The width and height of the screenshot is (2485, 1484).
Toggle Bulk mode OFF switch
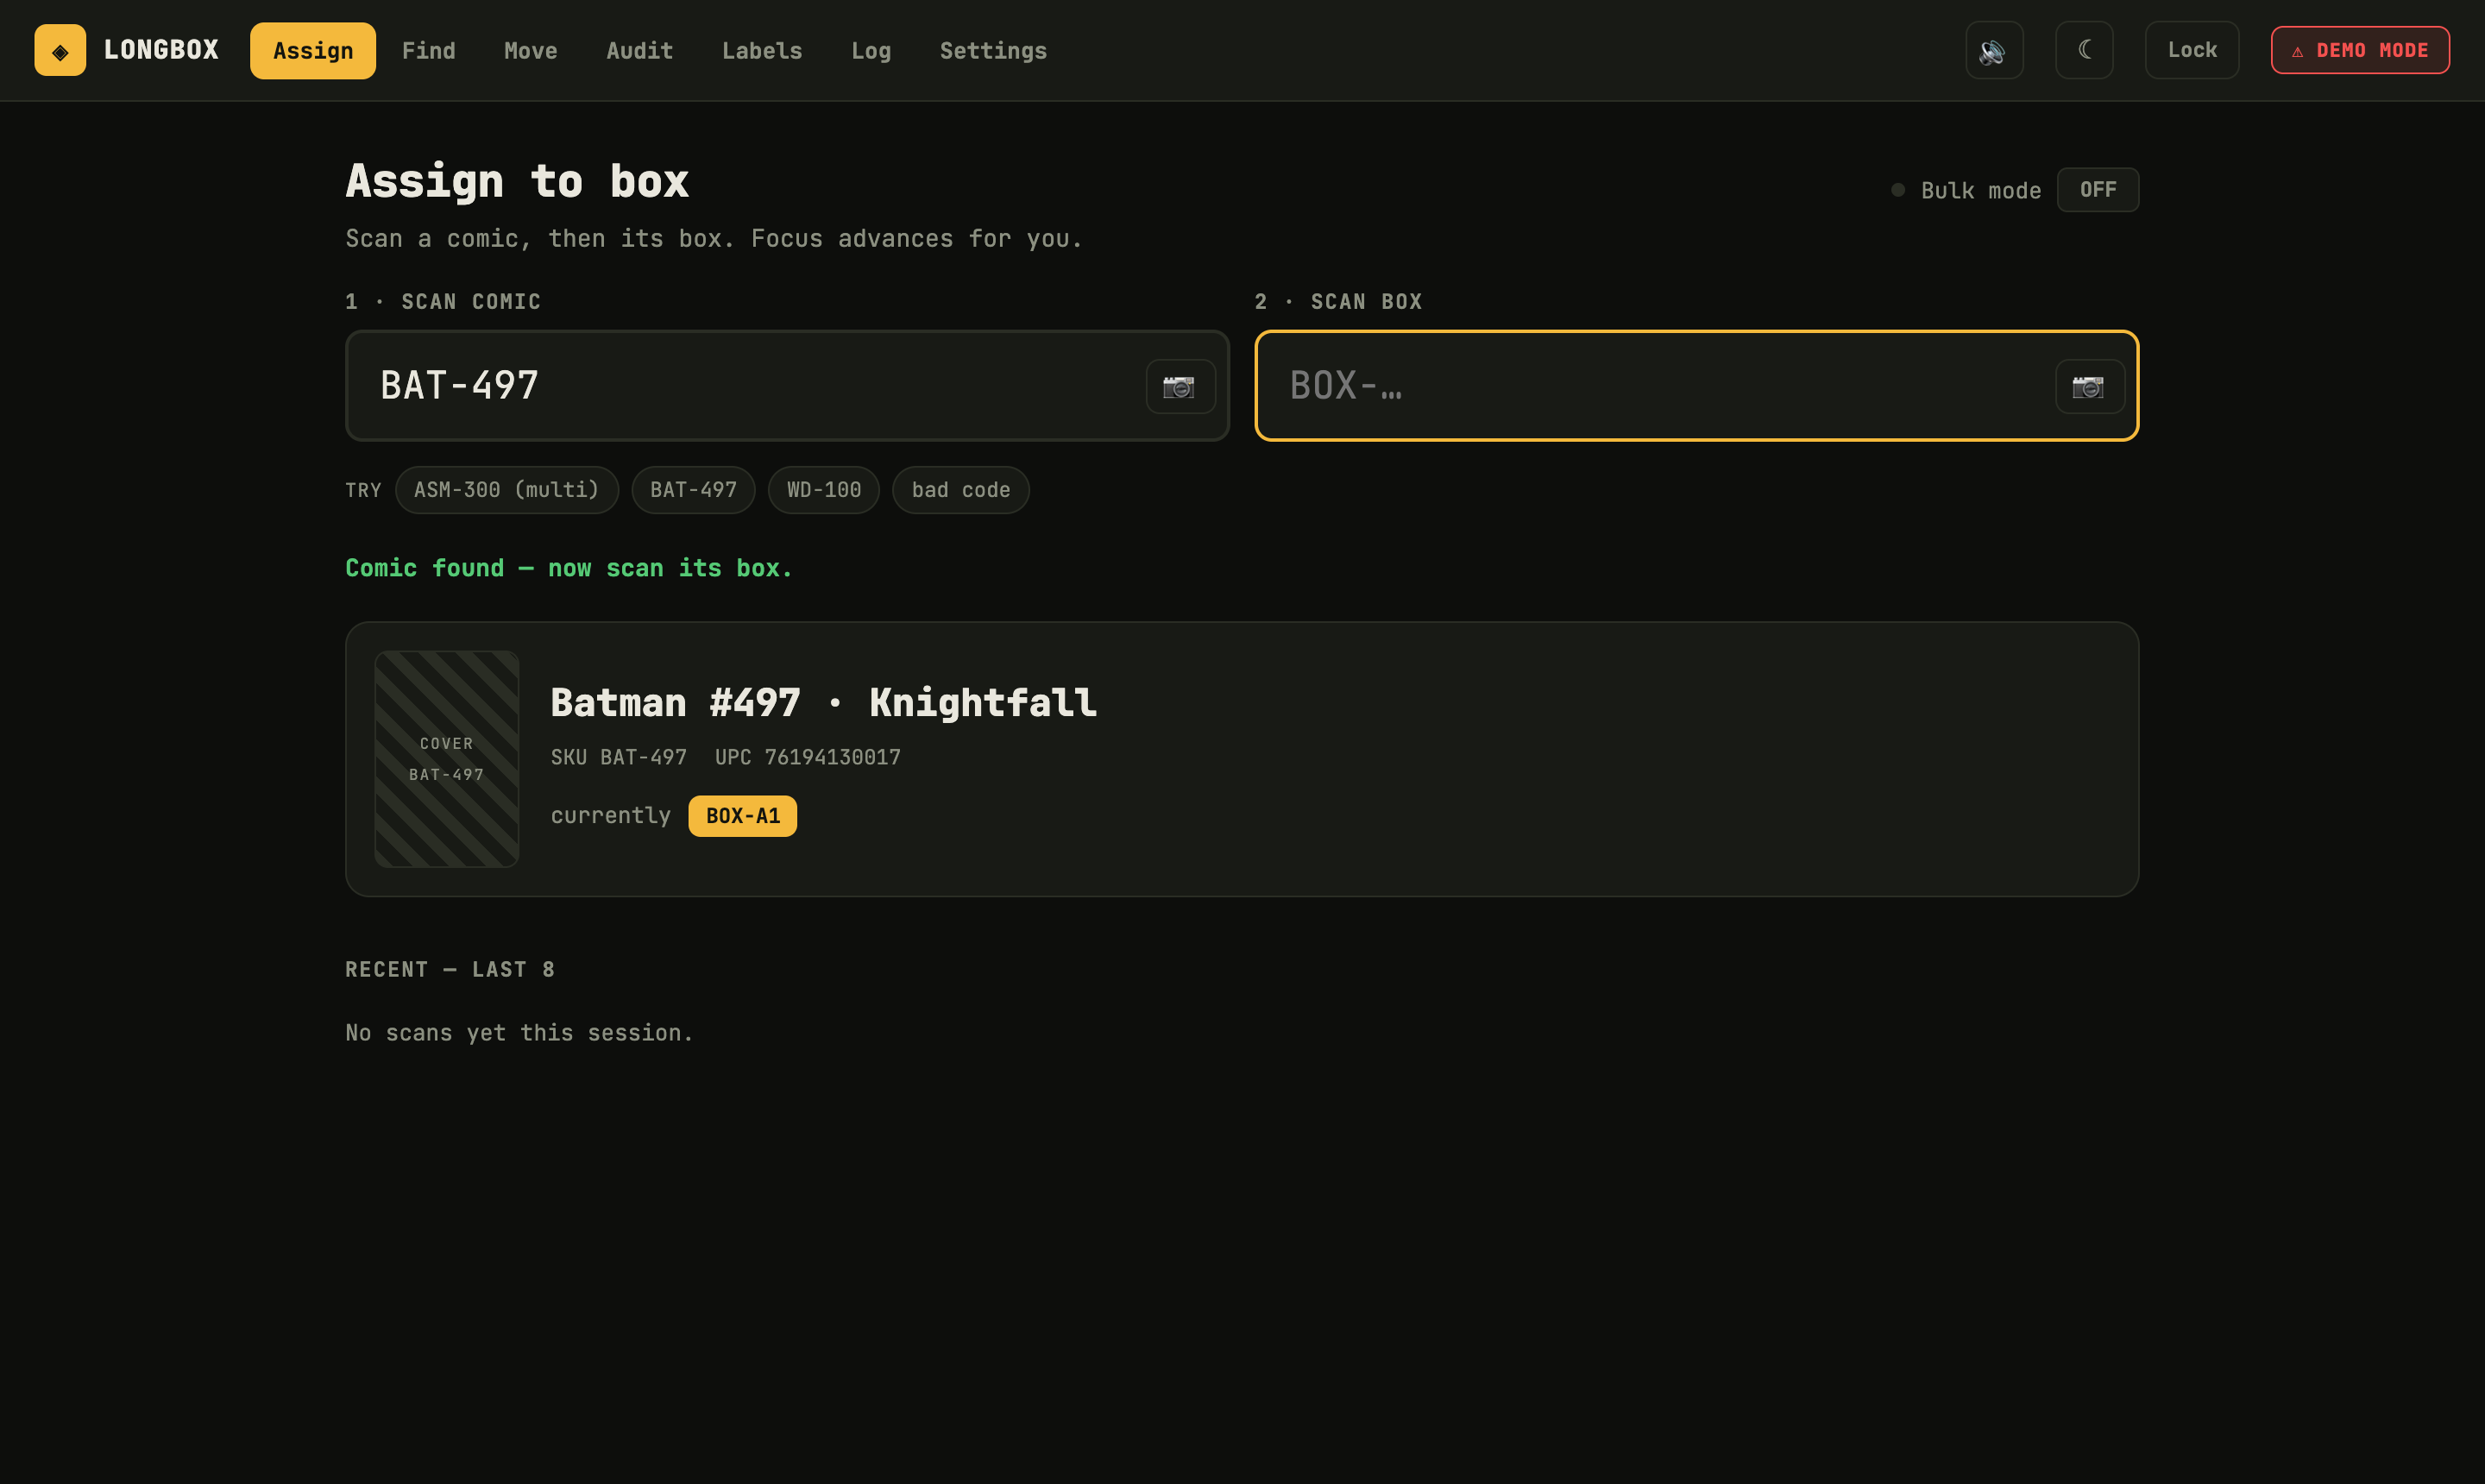(2097, 190)
